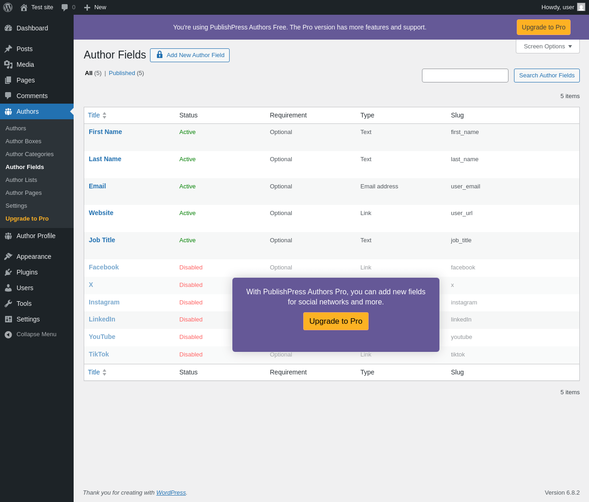589x502 pixels.
Task: Click Howdy, user account menu
Action: click(x=563, y=7)
